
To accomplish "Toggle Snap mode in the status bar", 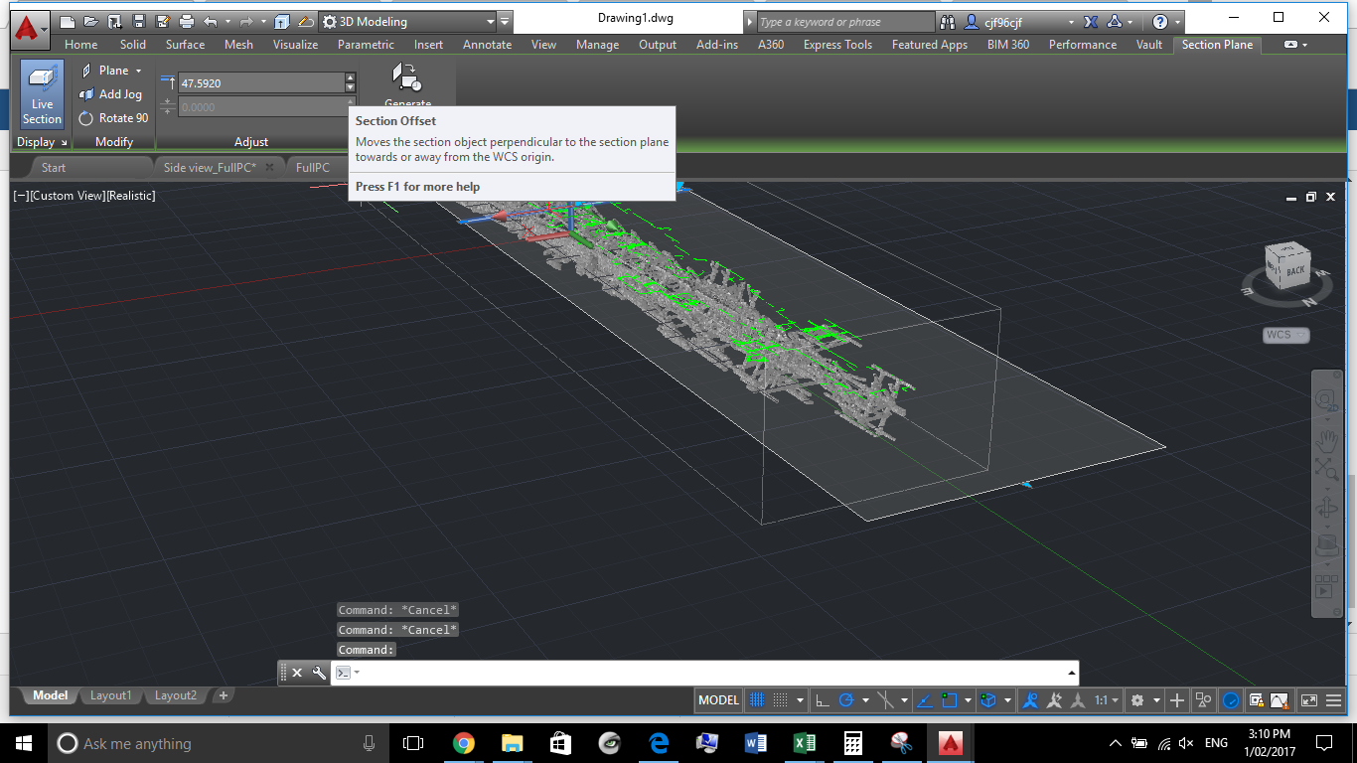I will [782, 699].
